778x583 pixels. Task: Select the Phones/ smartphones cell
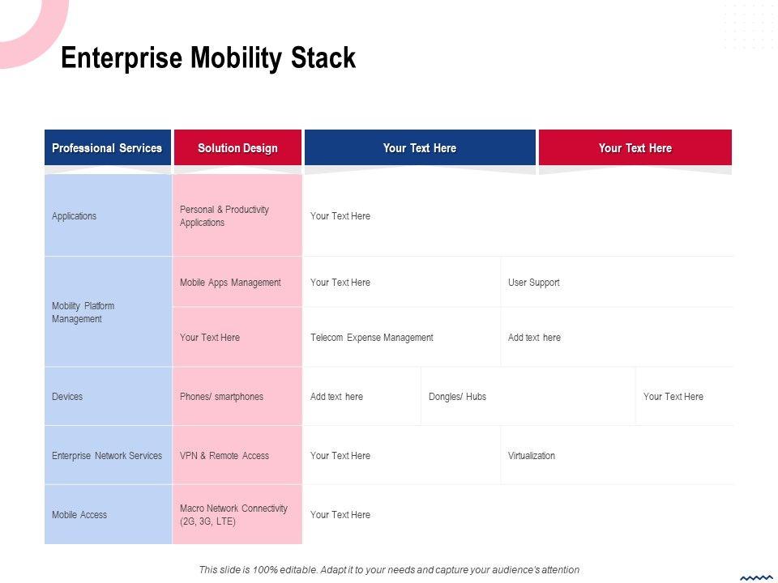(x=222, y=397)
